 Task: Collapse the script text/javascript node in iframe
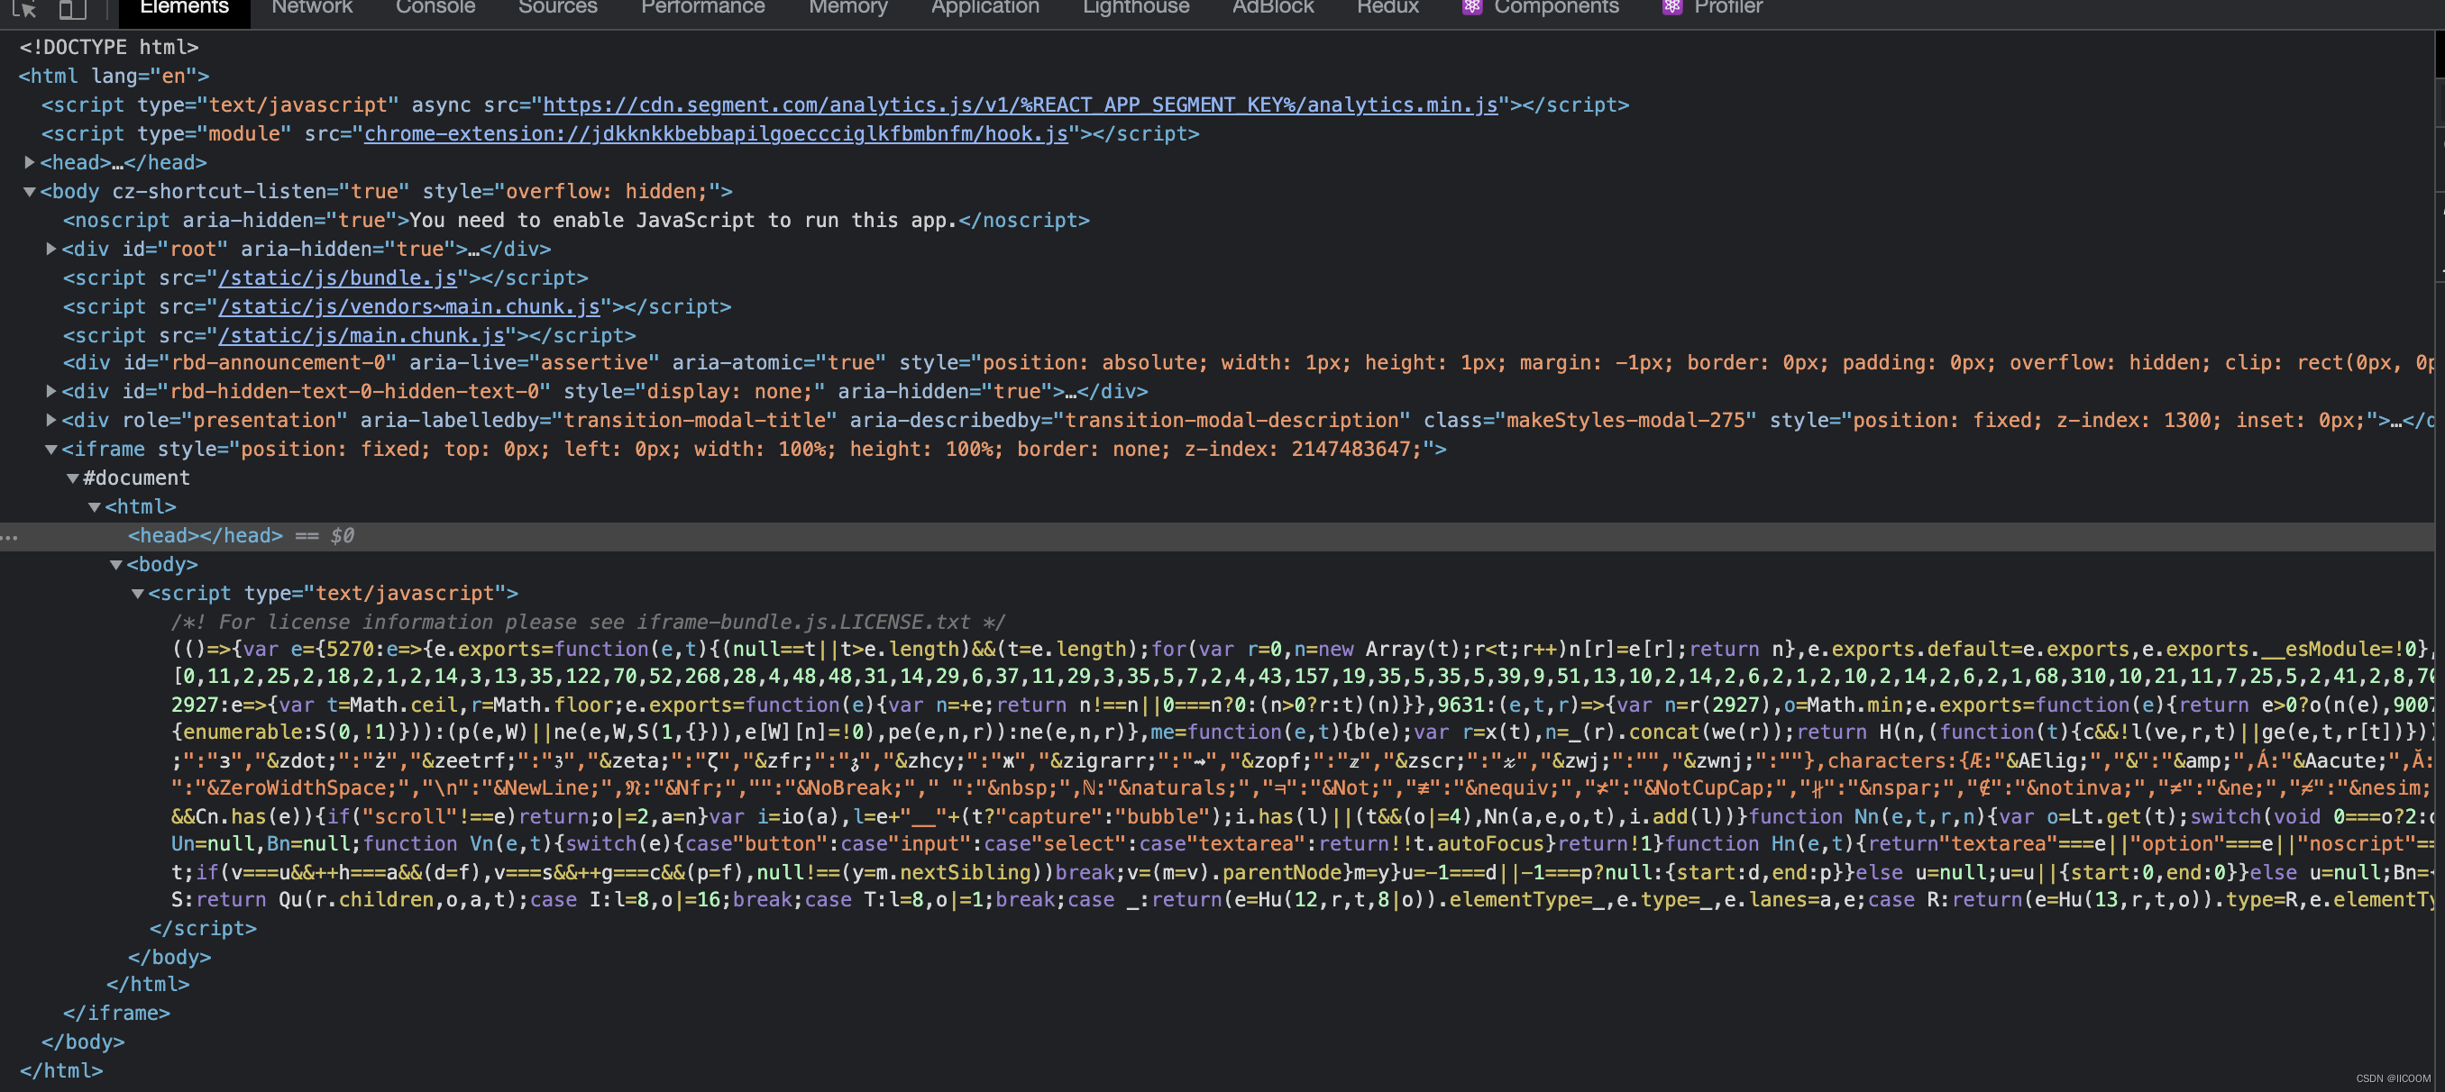(x=138, y=593)
